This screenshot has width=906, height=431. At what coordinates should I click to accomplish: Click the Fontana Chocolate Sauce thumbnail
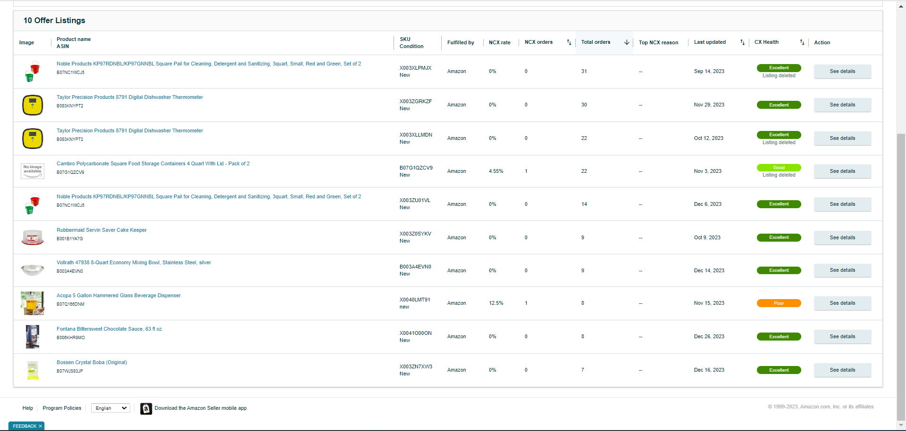[33, 337]
